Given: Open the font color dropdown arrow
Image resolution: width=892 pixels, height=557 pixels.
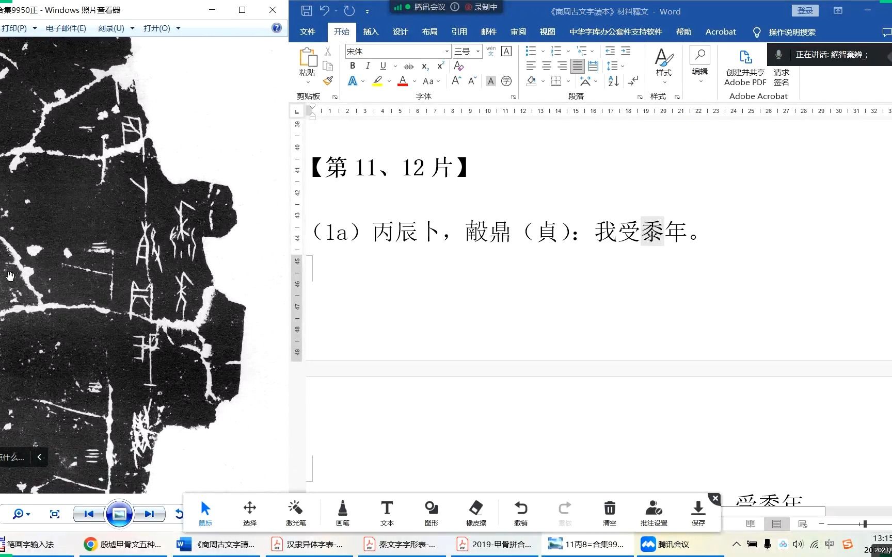Looking at the screenshot, I should coord(414,81).
